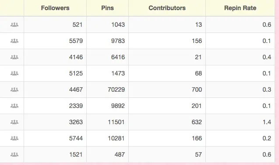The width and height of the screenshot is (279, 165).
Task: Select the 10281 pins cell
Action: [x=107, y=138]
